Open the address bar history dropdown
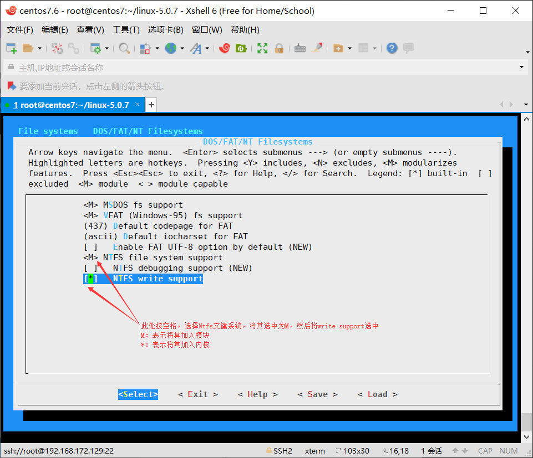The width and height of the screenshot is (533, 458). click(521, 67)
